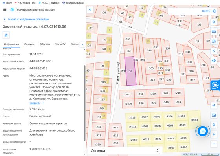This screenshot has height=156, width=220.
Task: Click the Луговая улица street label
Action: 118,73
